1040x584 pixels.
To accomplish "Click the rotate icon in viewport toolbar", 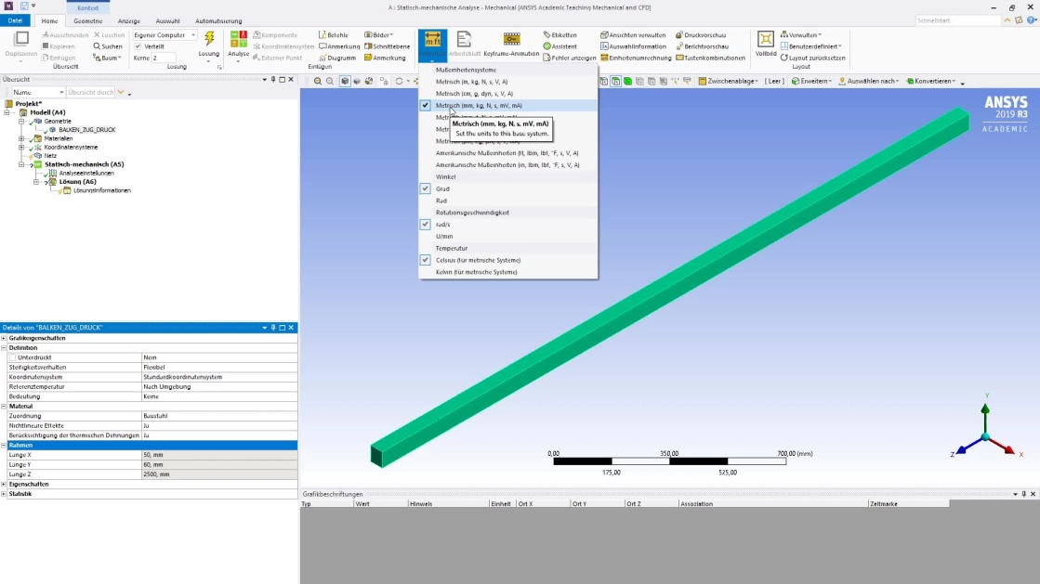I will [399, 81].
